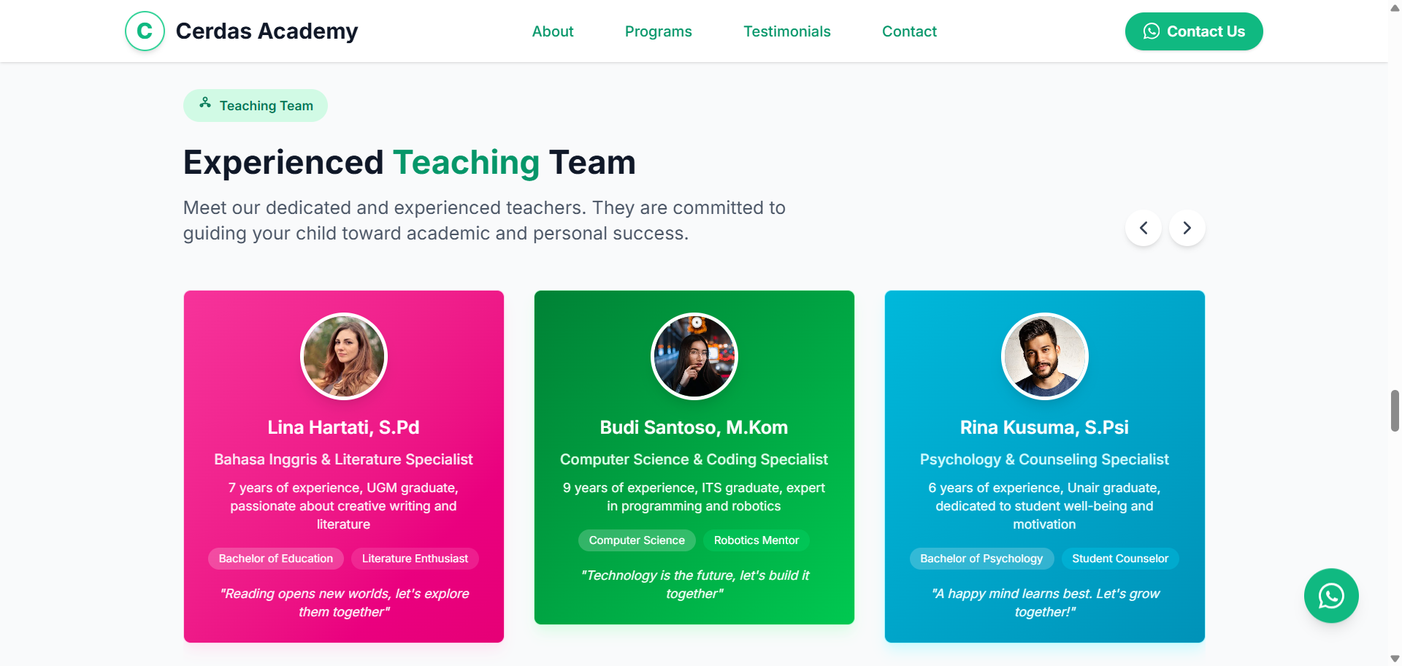Click the floating WhatsApp chat icon
This screenshot has width=1402, height=666.
click(x=1330, y=596)
